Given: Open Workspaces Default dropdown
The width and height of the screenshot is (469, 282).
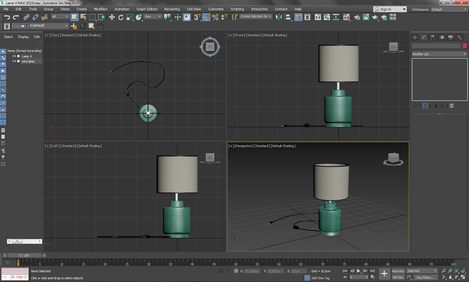Looking at the screenshot, I should click(x=449, y=9).
